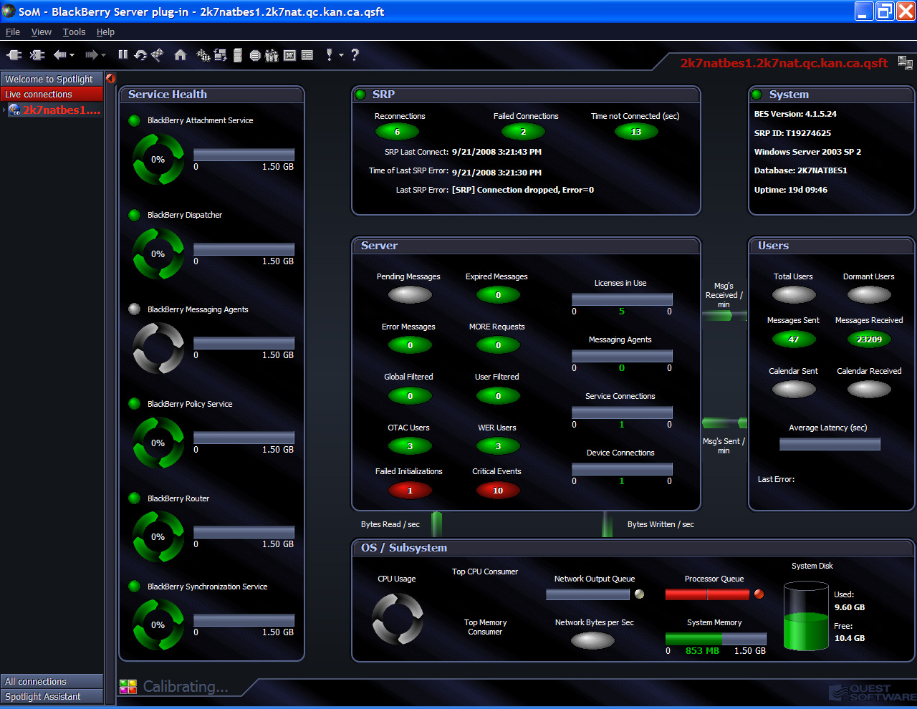Viewport: 917px width, 709px height.
Task: Open the Spotlight Assistant section
Action: tap(52, 696)
